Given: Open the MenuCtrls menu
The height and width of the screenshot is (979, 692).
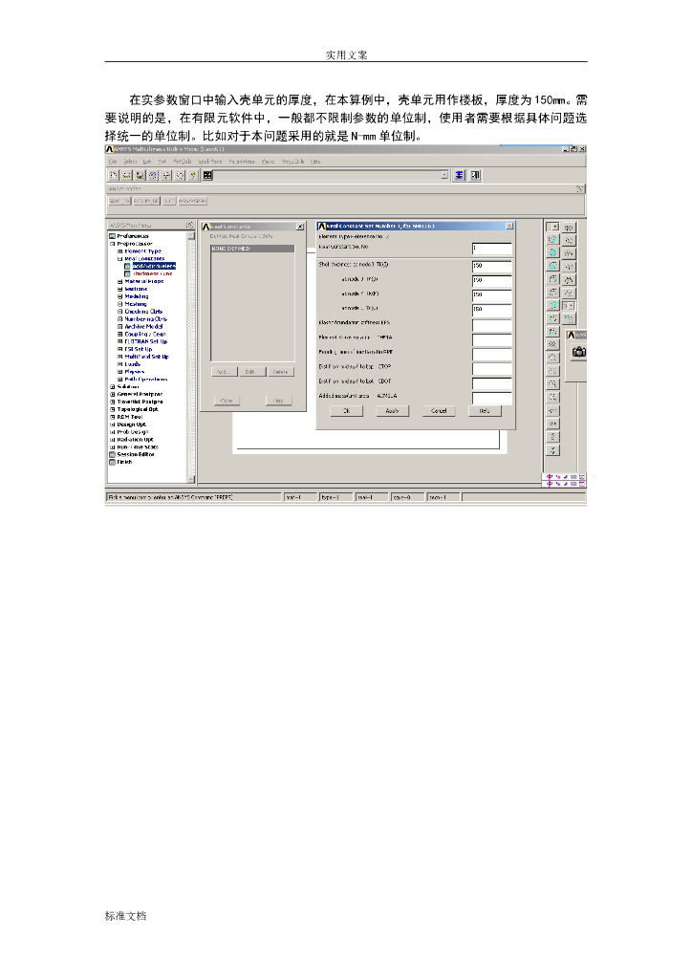Looking at the screenshot, I should point(292,161).
